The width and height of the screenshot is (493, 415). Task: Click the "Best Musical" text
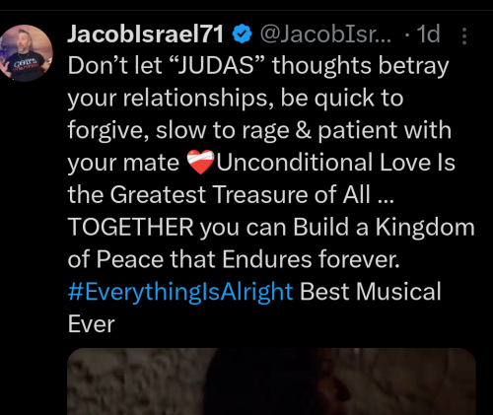[x=371, y=292]
